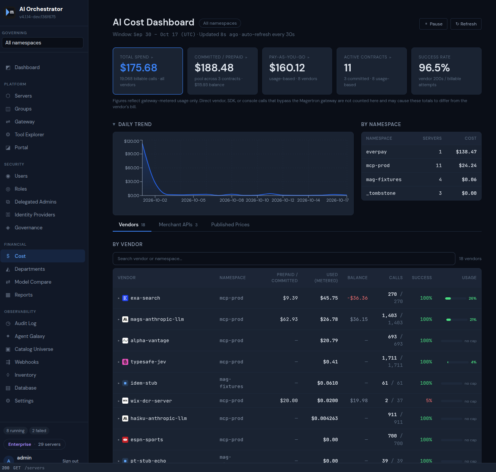Open the Total Spend card
The image size is (496, 472).
coord(148,71)
